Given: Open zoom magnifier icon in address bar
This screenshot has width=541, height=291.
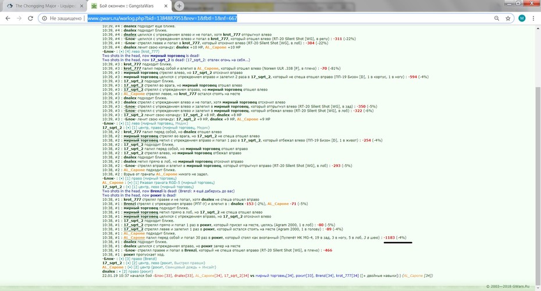Looking at the screenshot, I should [496, 18].
